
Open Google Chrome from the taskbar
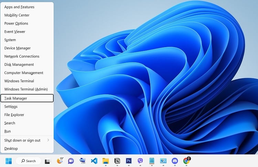(x=186, y=161)
